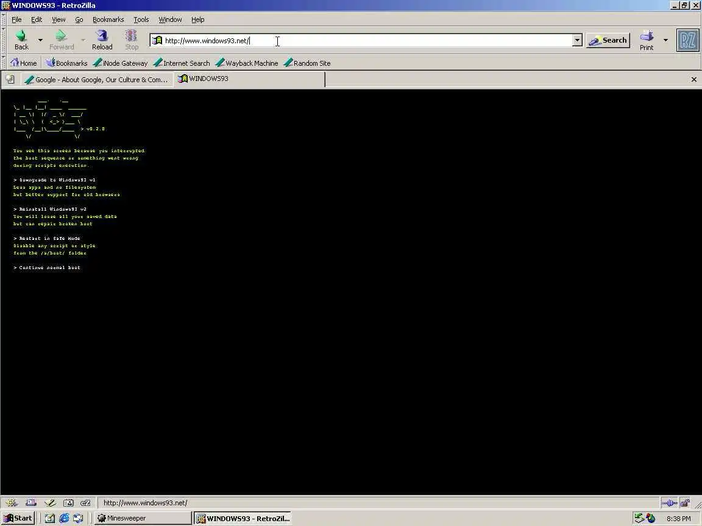The image size is (702, 526).
Task: Switch to the Google About tab
Action: pos(97,80)
